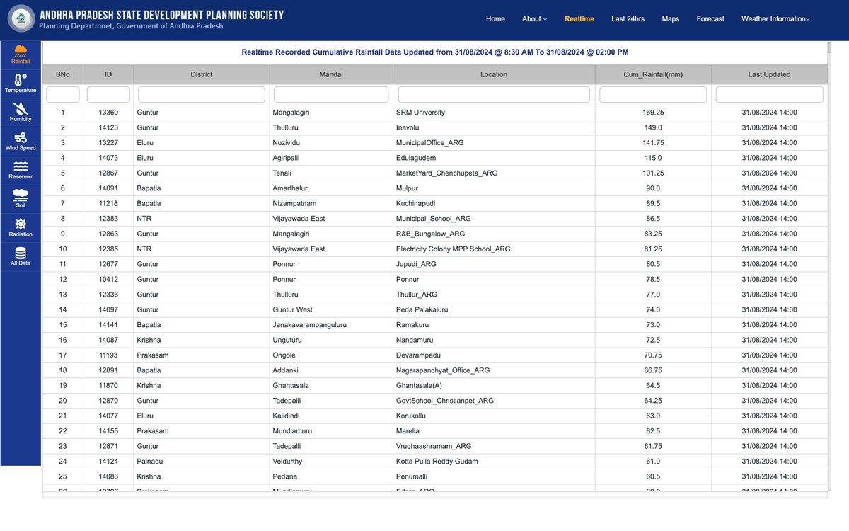Go to the Home menu item
The image size is (849, 531).
[495, 19]
